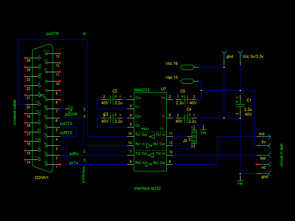This screenshot has height=221, width=295.
Task: Select the C1 vertical capacitor symbol
Action: point(240,105)
